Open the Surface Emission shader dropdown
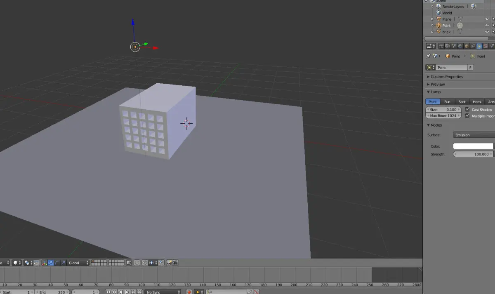 pos(474,135)
